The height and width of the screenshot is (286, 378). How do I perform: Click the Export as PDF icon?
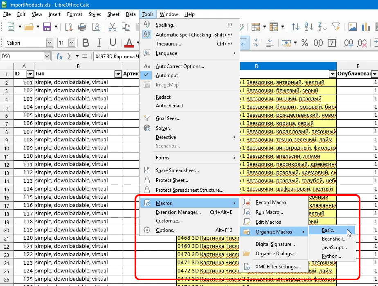coord(69,27)
